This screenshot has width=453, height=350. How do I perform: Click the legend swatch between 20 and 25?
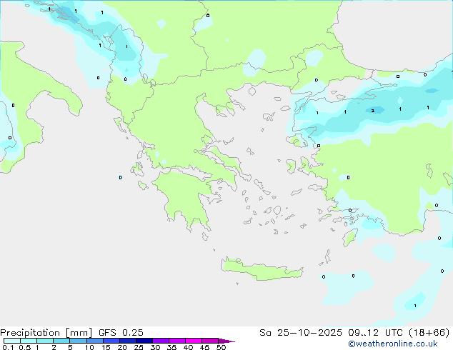(x=128, y=341)
